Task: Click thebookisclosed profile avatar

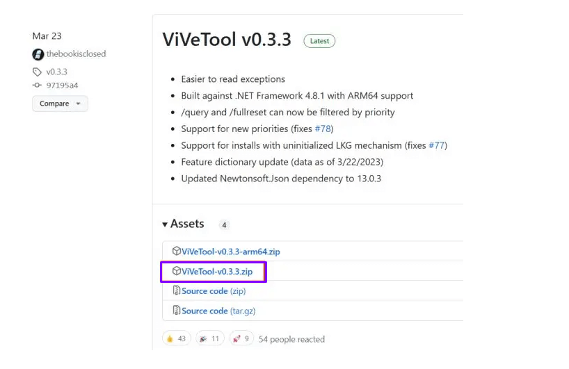Action: point(38,54)
